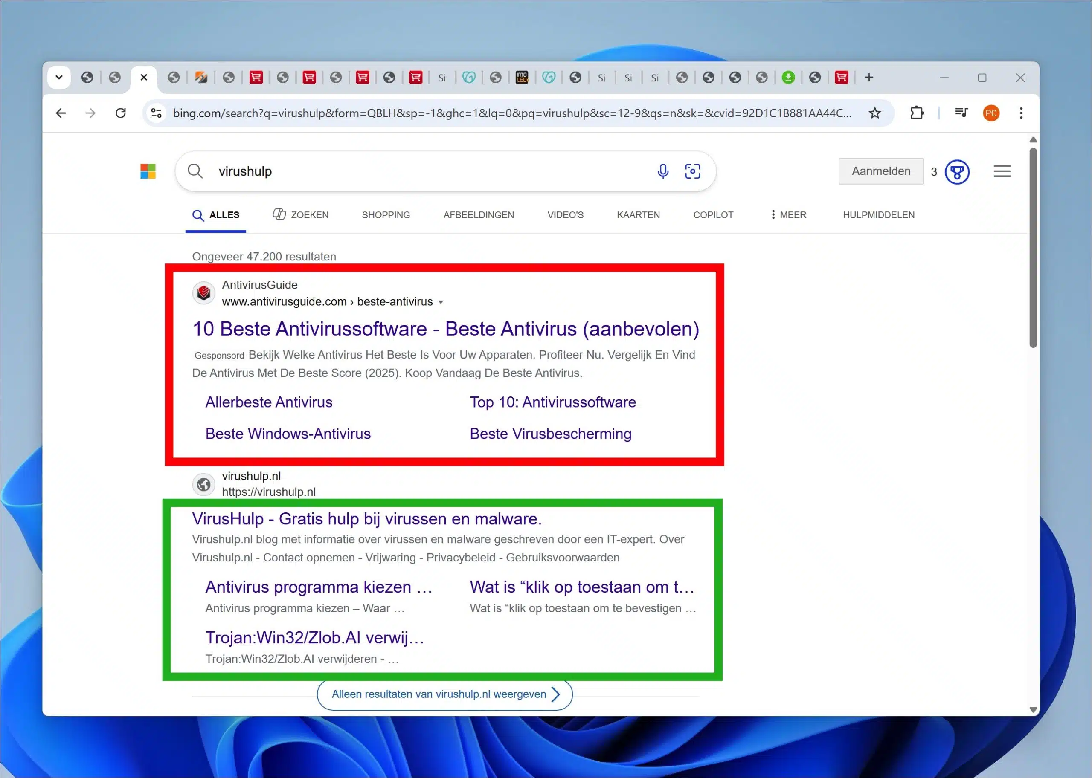This screenshot has width=1092, height=778.
Task: Open Trojan:Win32/Zlob.AI verwijderen sublink
Action: (315, 638)
